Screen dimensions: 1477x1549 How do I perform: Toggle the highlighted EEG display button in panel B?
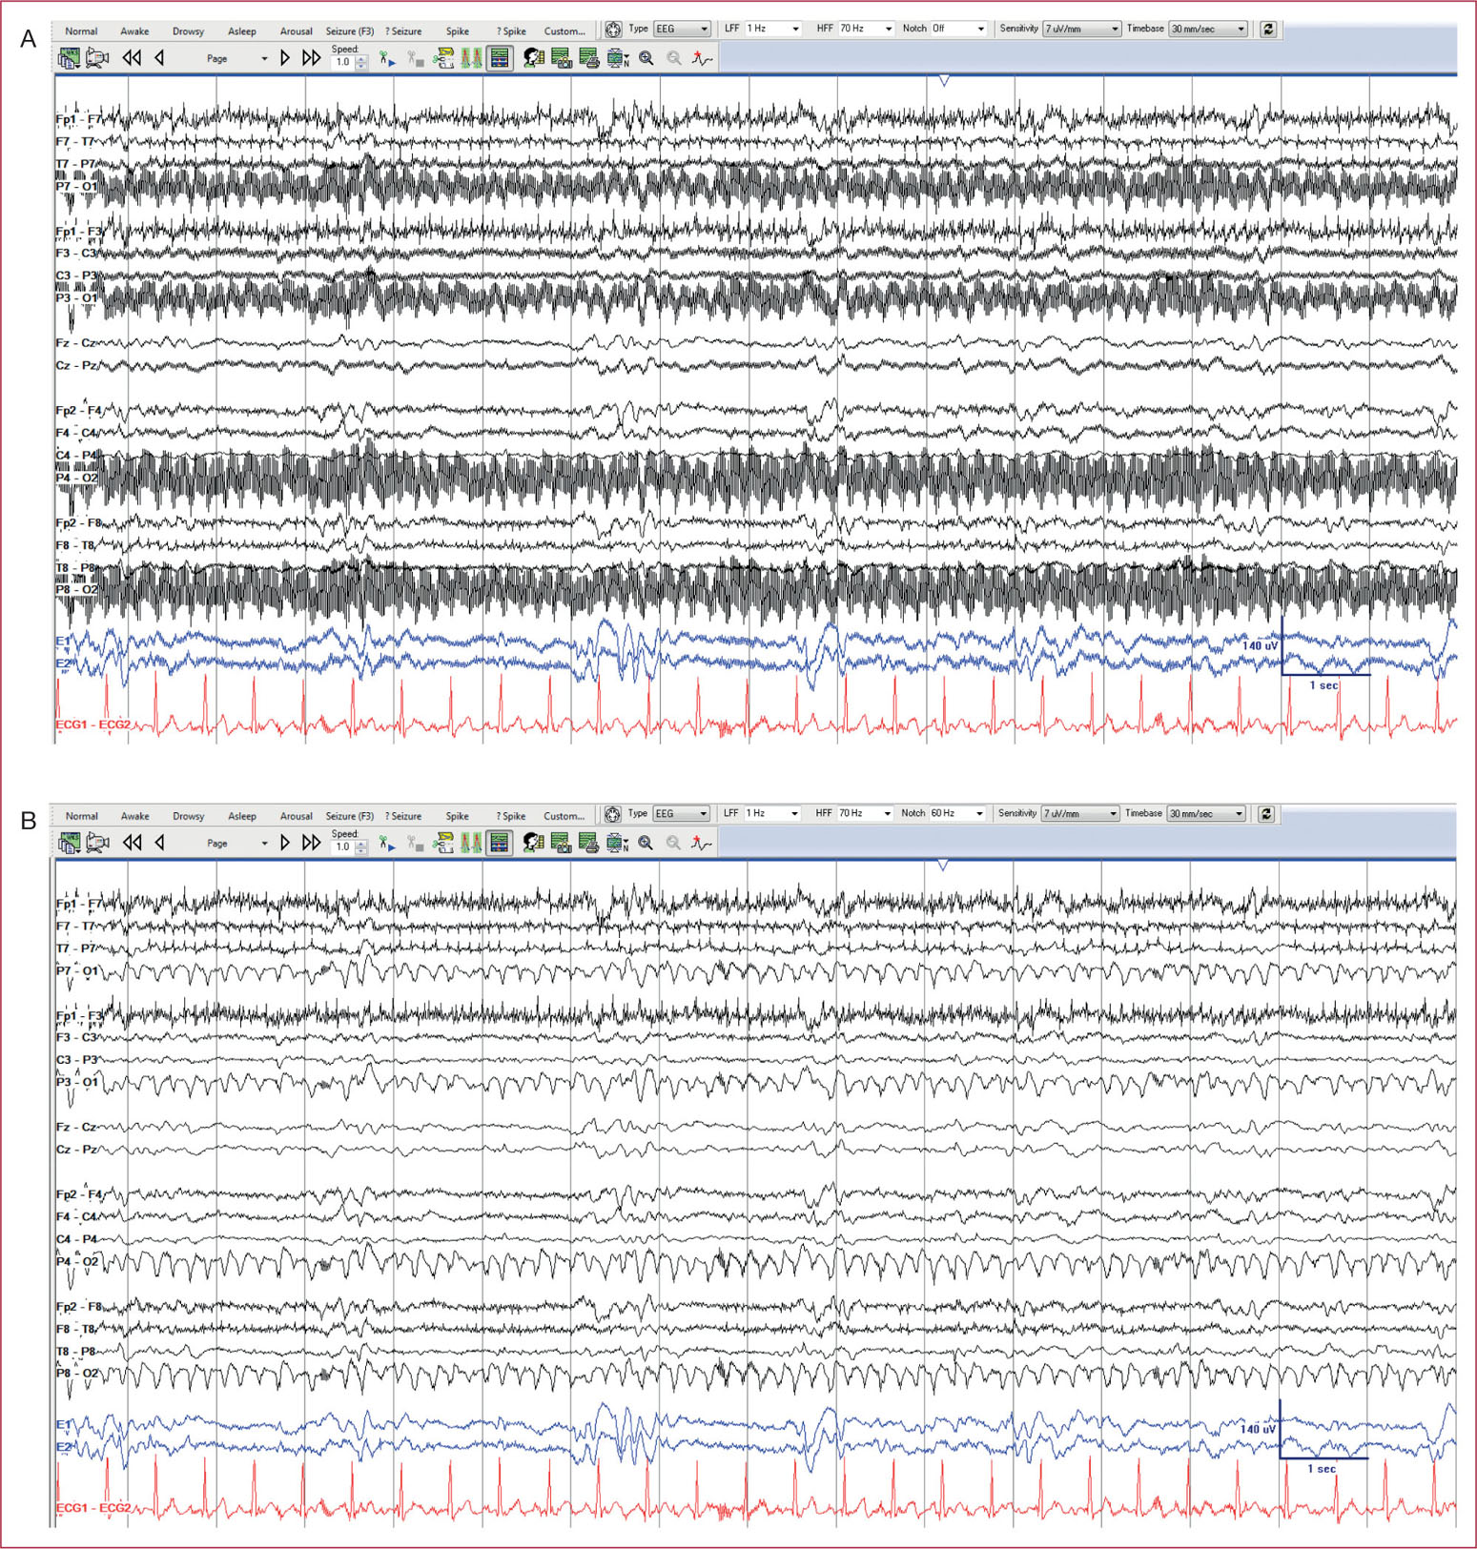pyautogui.click(x=499, y=843)
